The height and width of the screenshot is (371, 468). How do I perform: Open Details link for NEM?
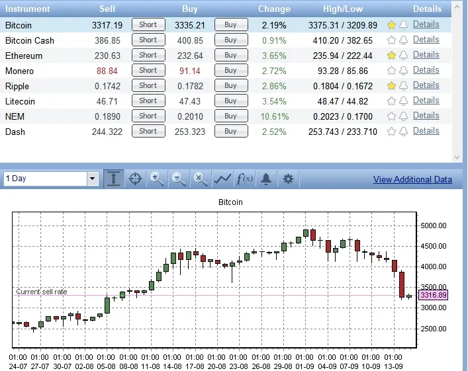[426, 116]
